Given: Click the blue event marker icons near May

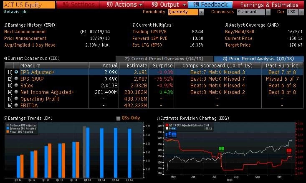Looking at the screenshot, I should point(171,134).
